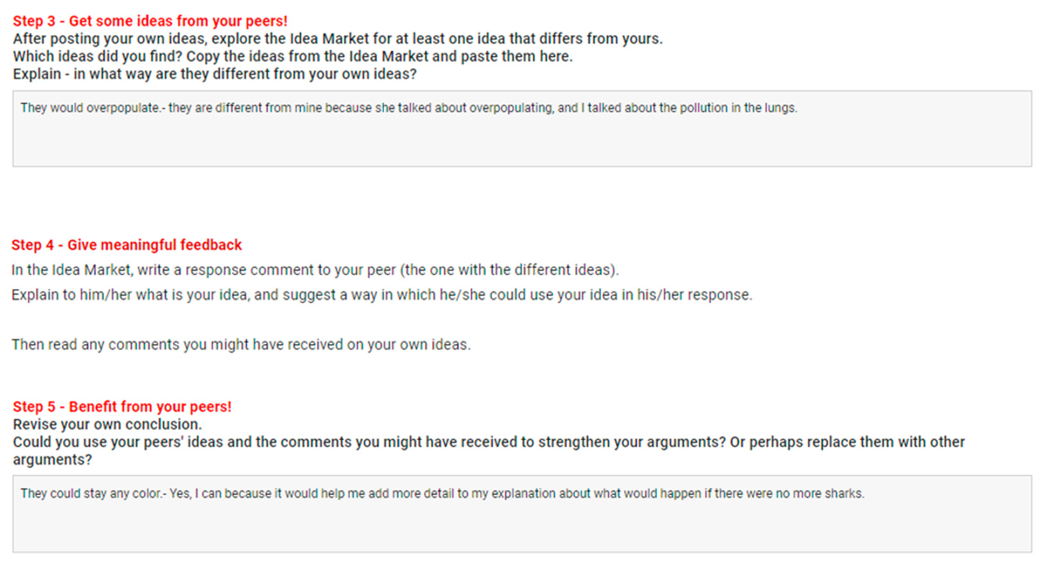This screenshot has width=1041, height=567.
Task: Click the 'Revise your own conclusion.' line
Action: 108,424
